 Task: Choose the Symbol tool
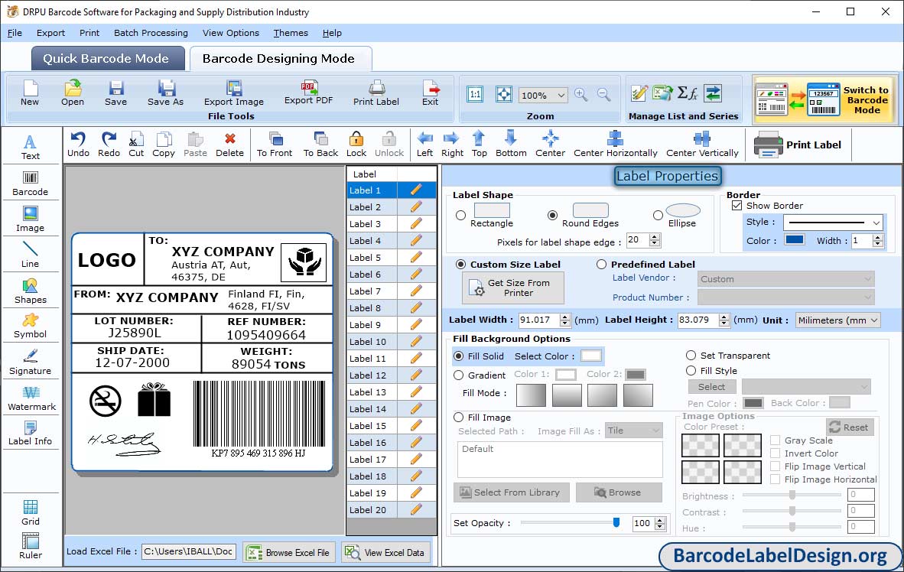pos(30,326)
